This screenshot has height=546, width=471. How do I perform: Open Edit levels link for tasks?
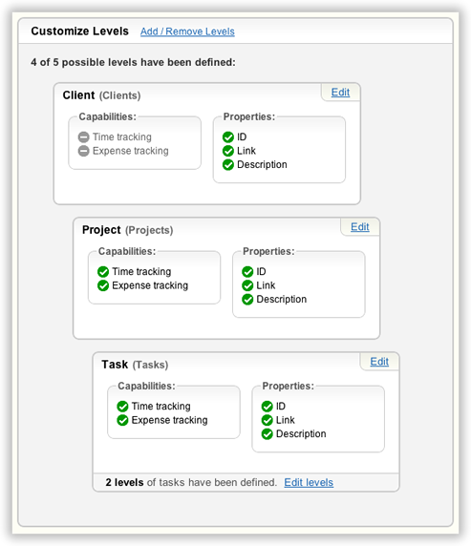[x=309, y=482]
